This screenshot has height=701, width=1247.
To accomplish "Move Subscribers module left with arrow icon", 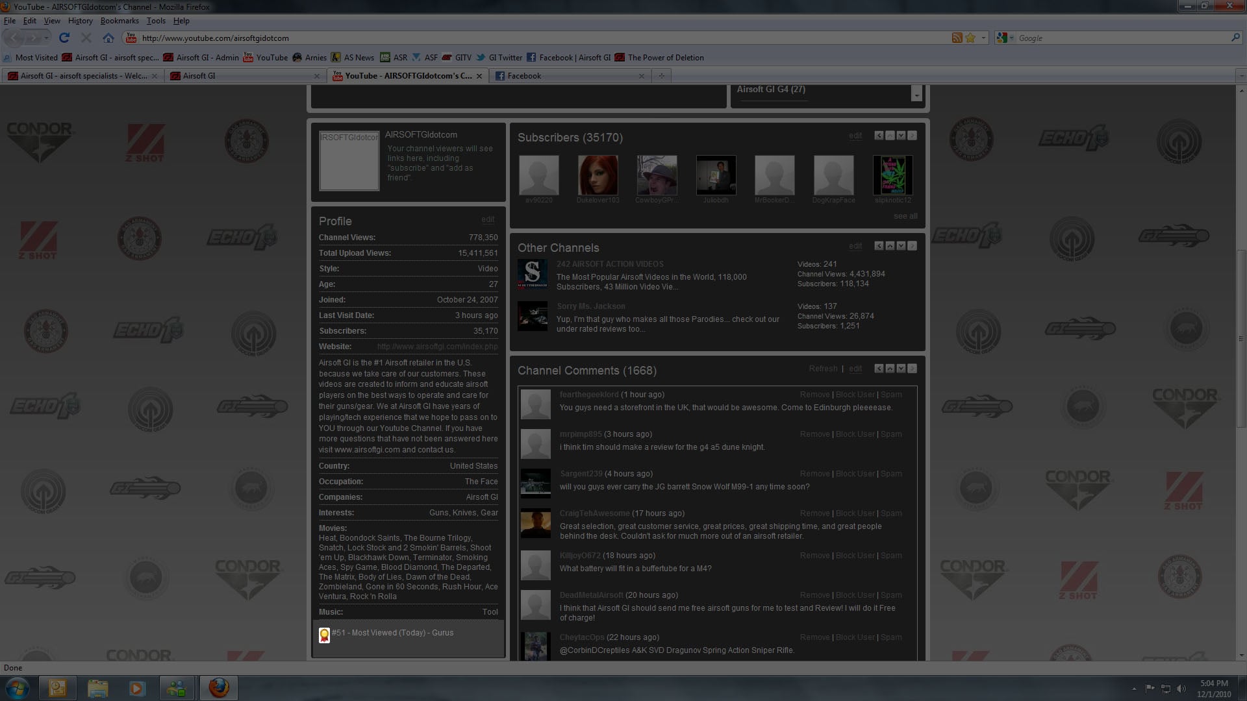I will pos(879,136).
